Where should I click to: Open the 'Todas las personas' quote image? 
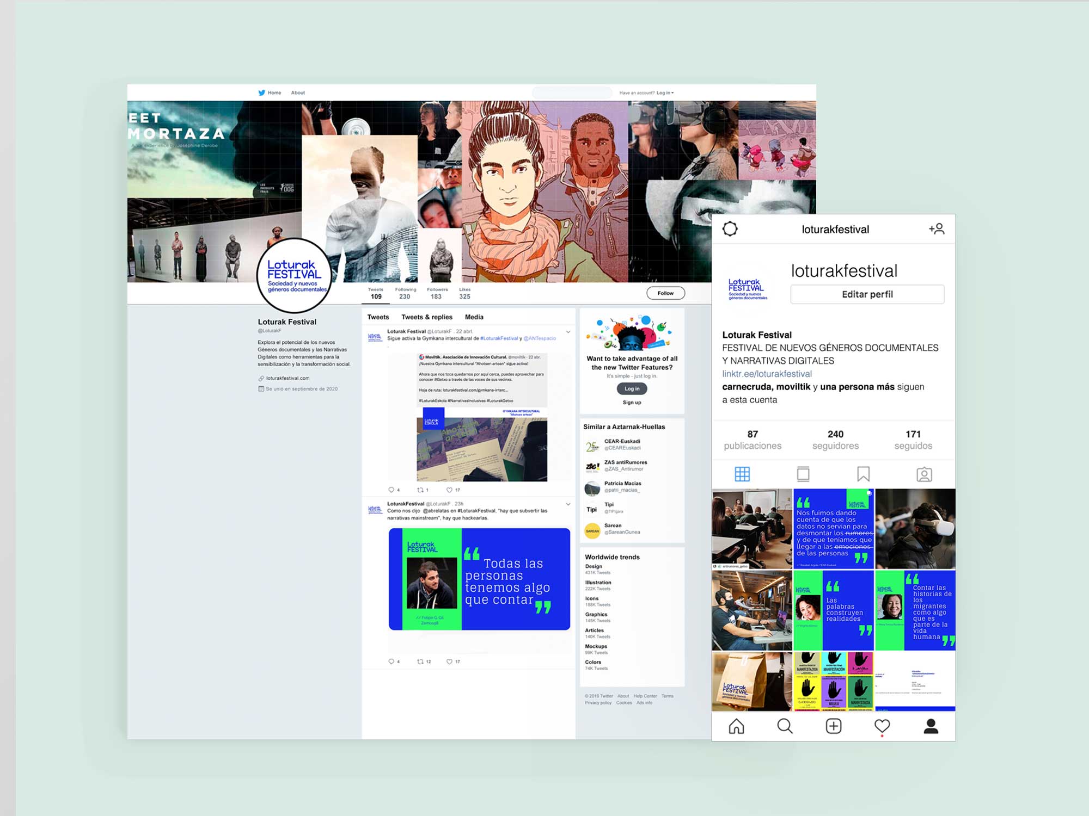(479, 579)
